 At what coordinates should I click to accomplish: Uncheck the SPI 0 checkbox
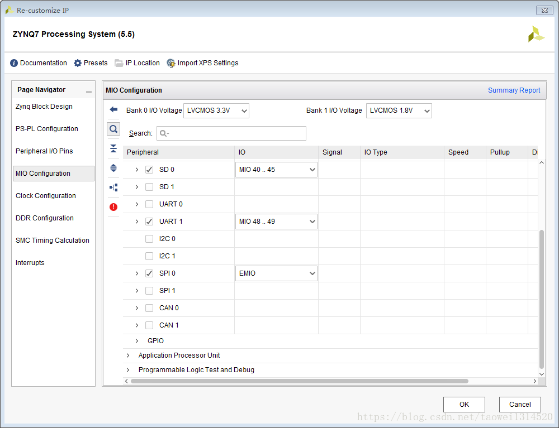coord(149,273)
